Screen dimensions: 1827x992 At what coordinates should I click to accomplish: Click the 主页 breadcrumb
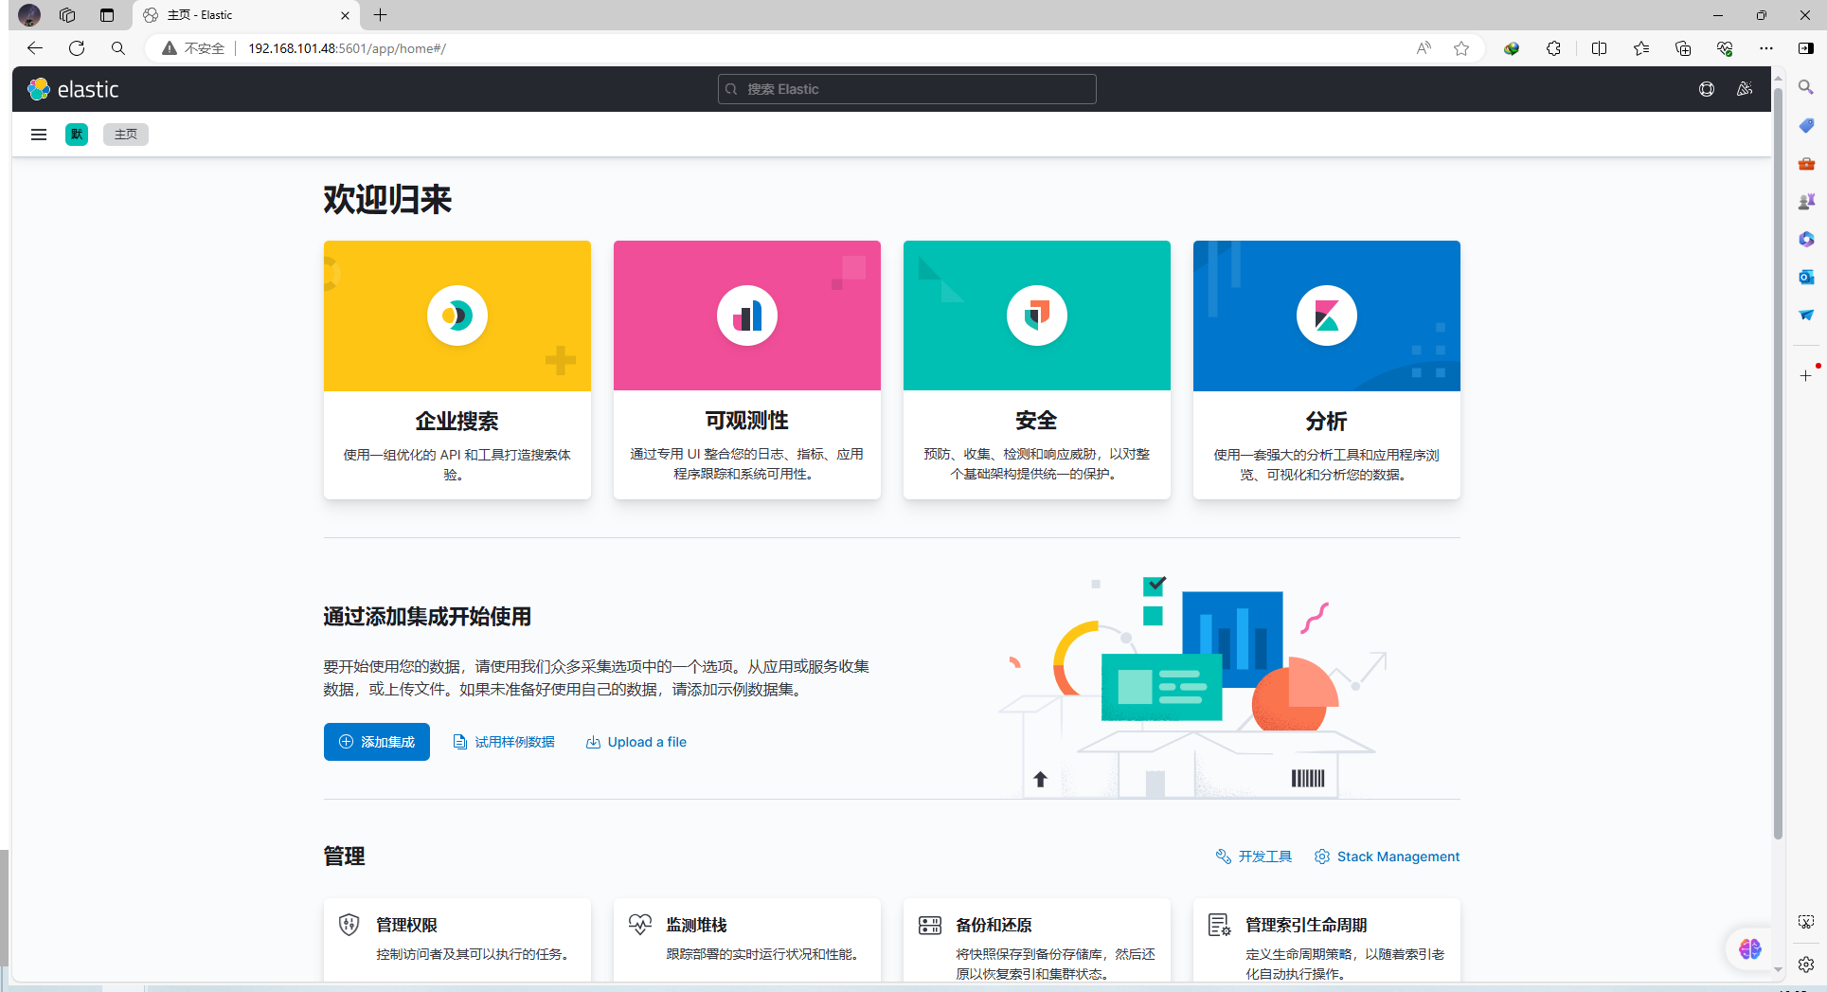click(126, 135)
